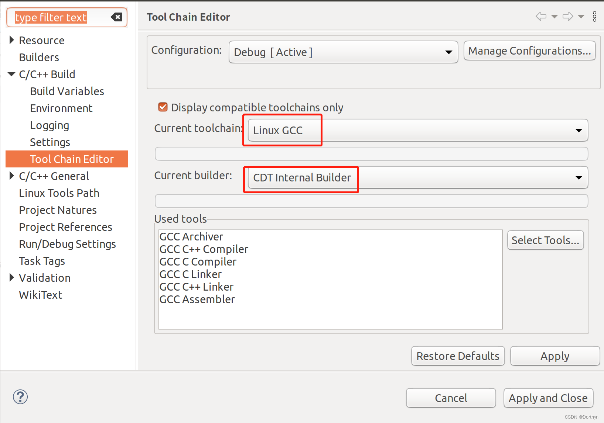Expand the C/C++ General tree node

[12, 176]
